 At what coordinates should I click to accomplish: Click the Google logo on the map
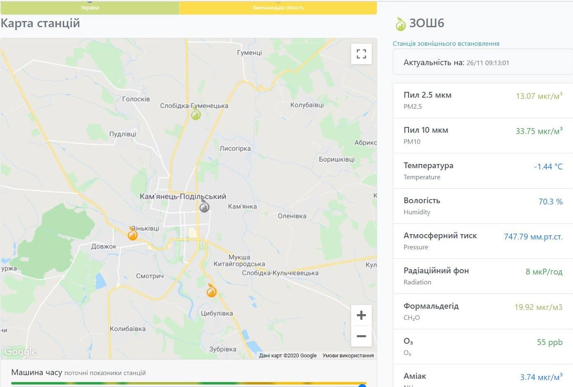20,352
